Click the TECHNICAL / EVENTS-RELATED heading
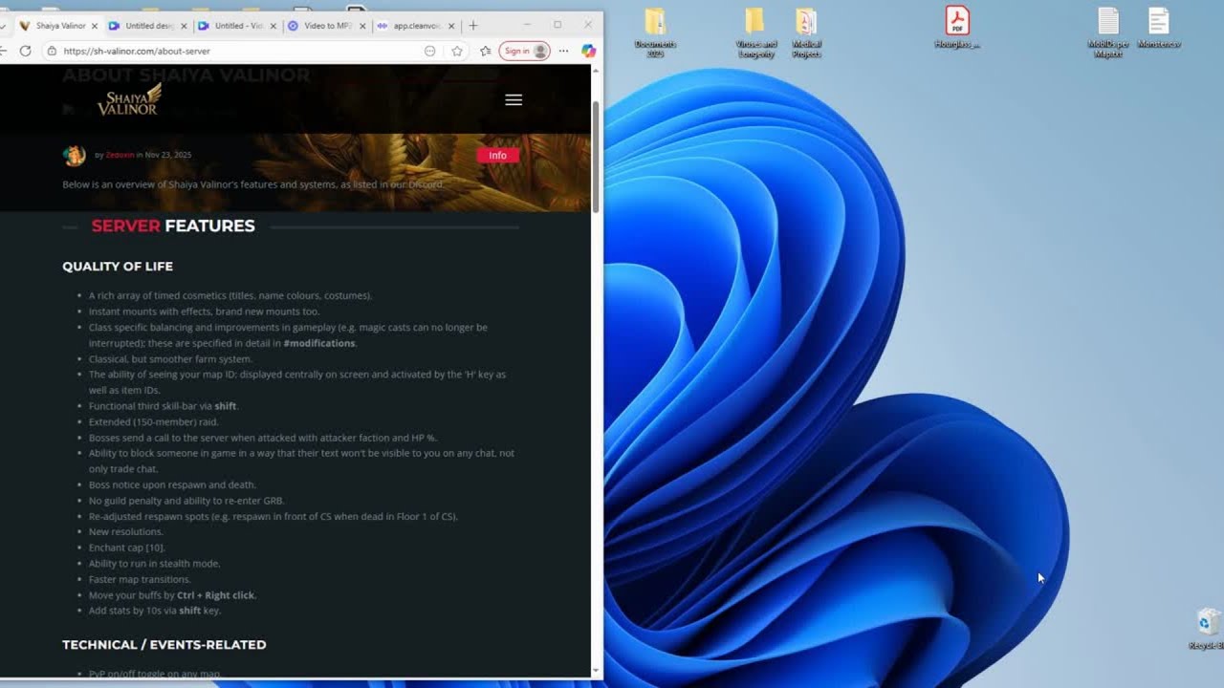The image size is (1224, 688). [x=164, y=645]
